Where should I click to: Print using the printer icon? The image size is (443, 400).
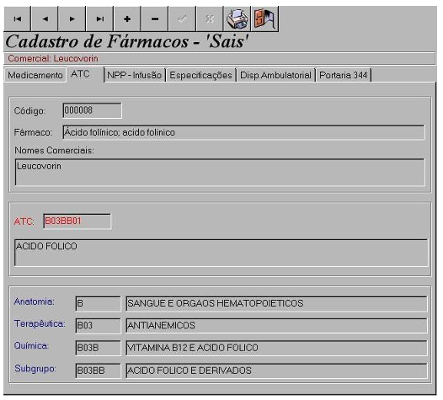click(238, 19)
